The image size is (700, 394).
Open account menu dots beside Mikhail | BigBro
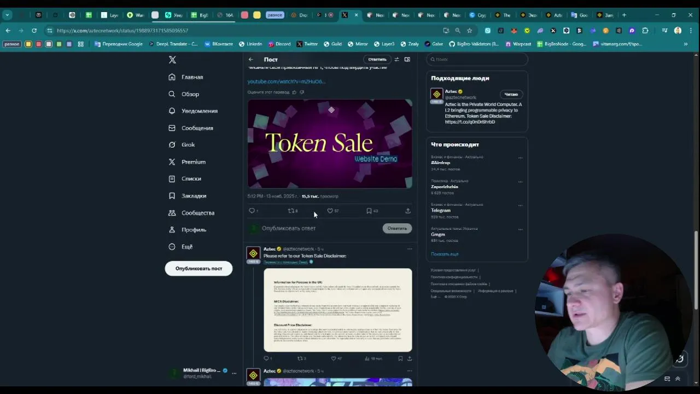(x=234, y=373)
